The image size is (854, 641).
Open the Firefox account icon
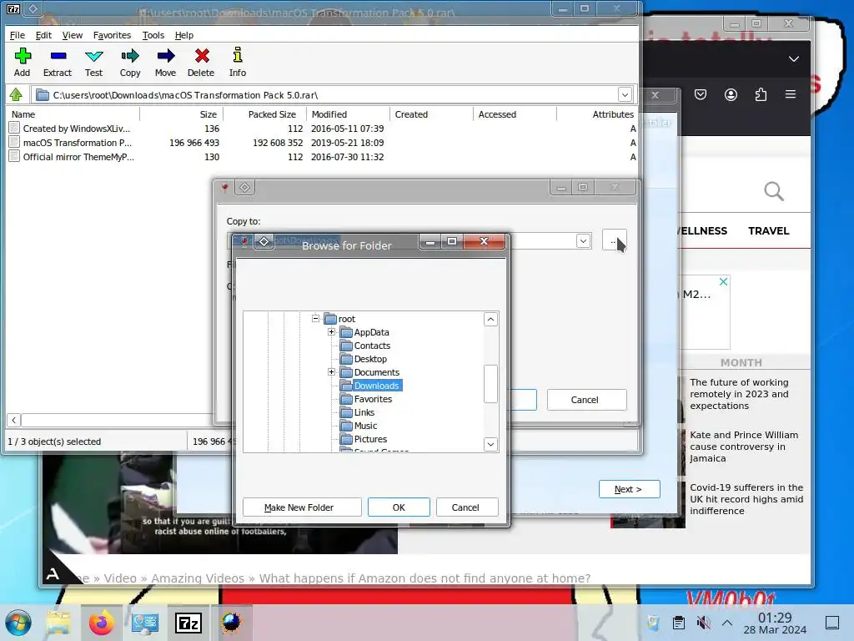tap(731, 95)
